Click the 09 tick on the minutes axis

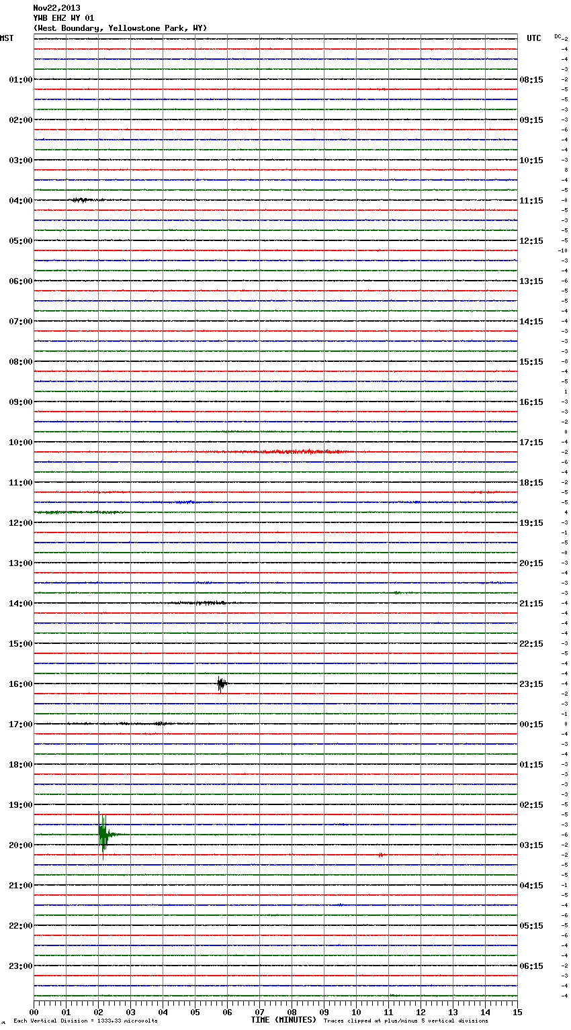click(x=324, y=1012)
